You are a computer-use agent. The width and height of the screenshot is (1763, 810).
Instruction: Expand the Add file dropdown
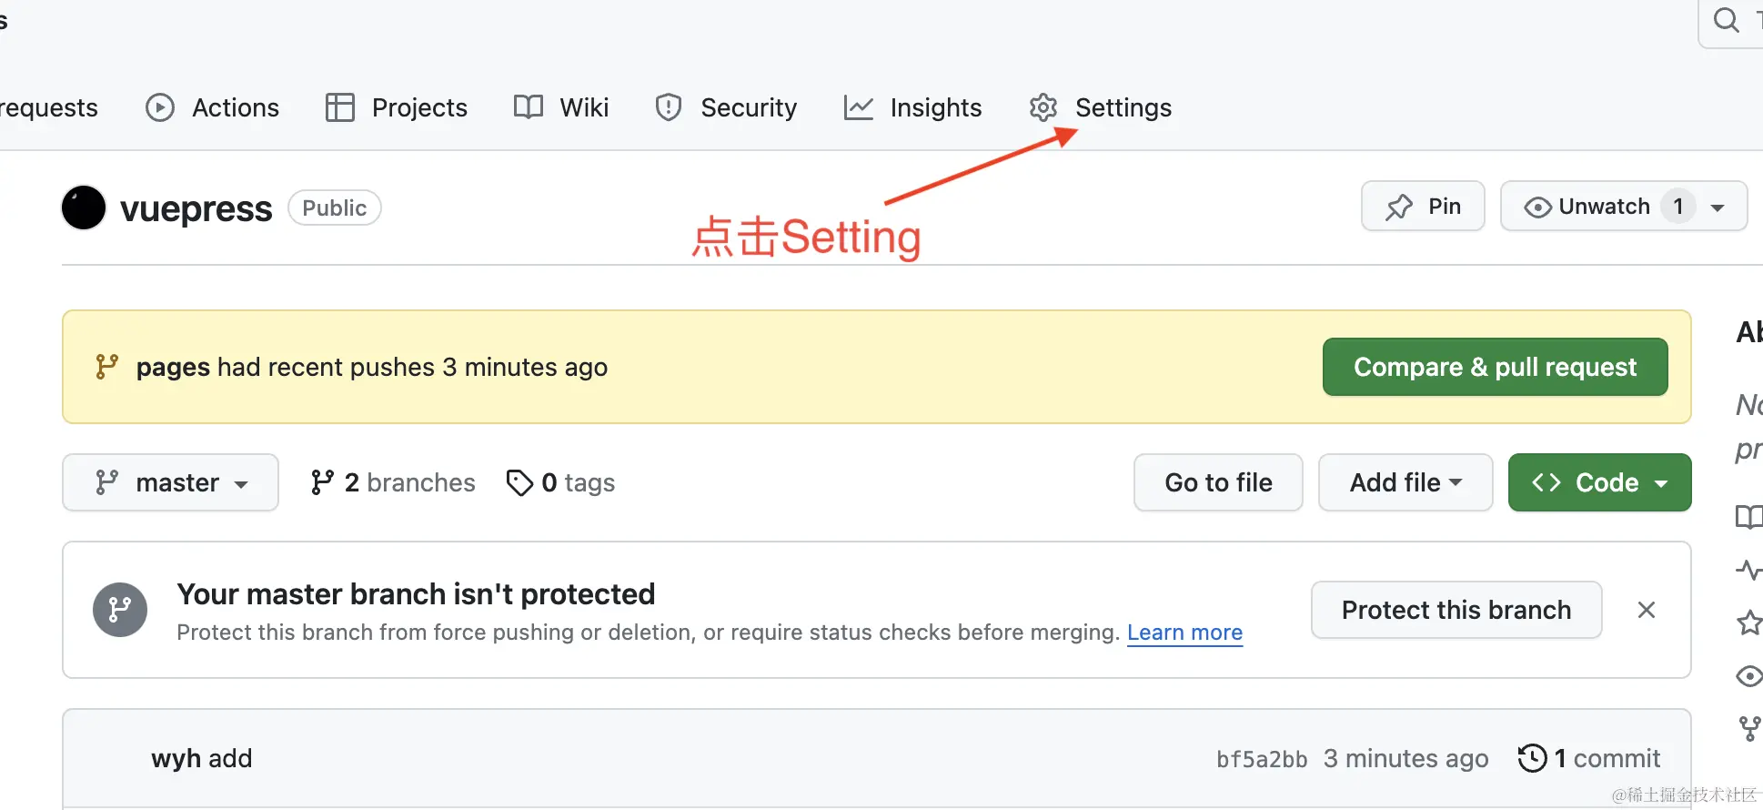[x=1405, y=482]
